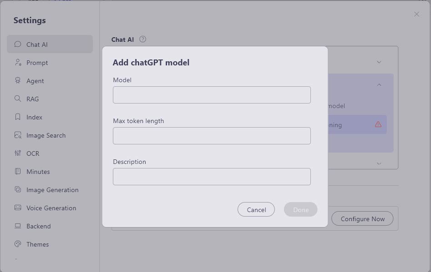The image size is (431, 272).
Task: Click the OCR sliders icon
Action: point(18,153)
